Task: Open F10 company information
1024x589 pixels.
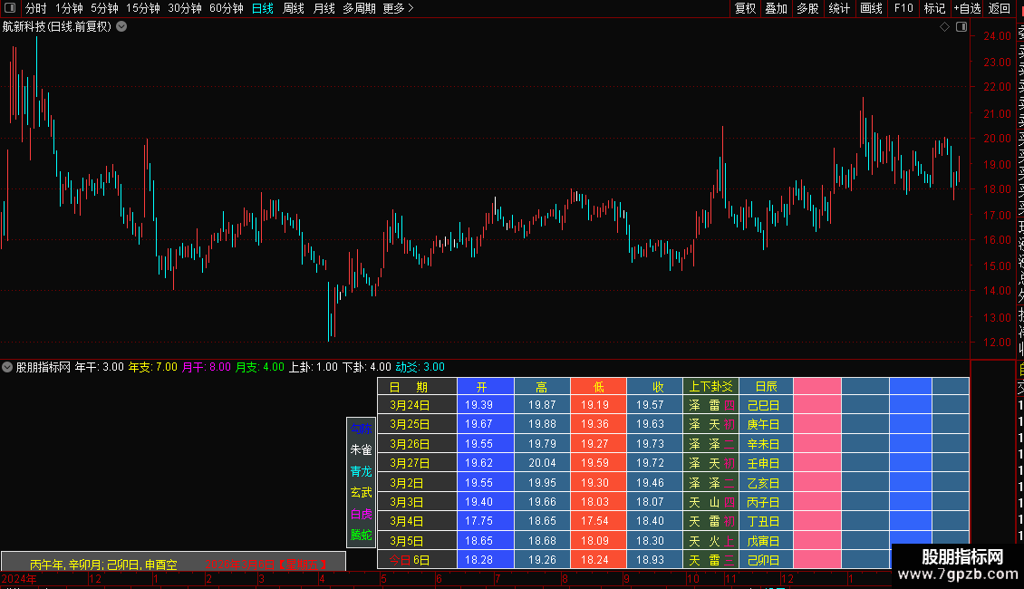Action: (x=903, y=8)
